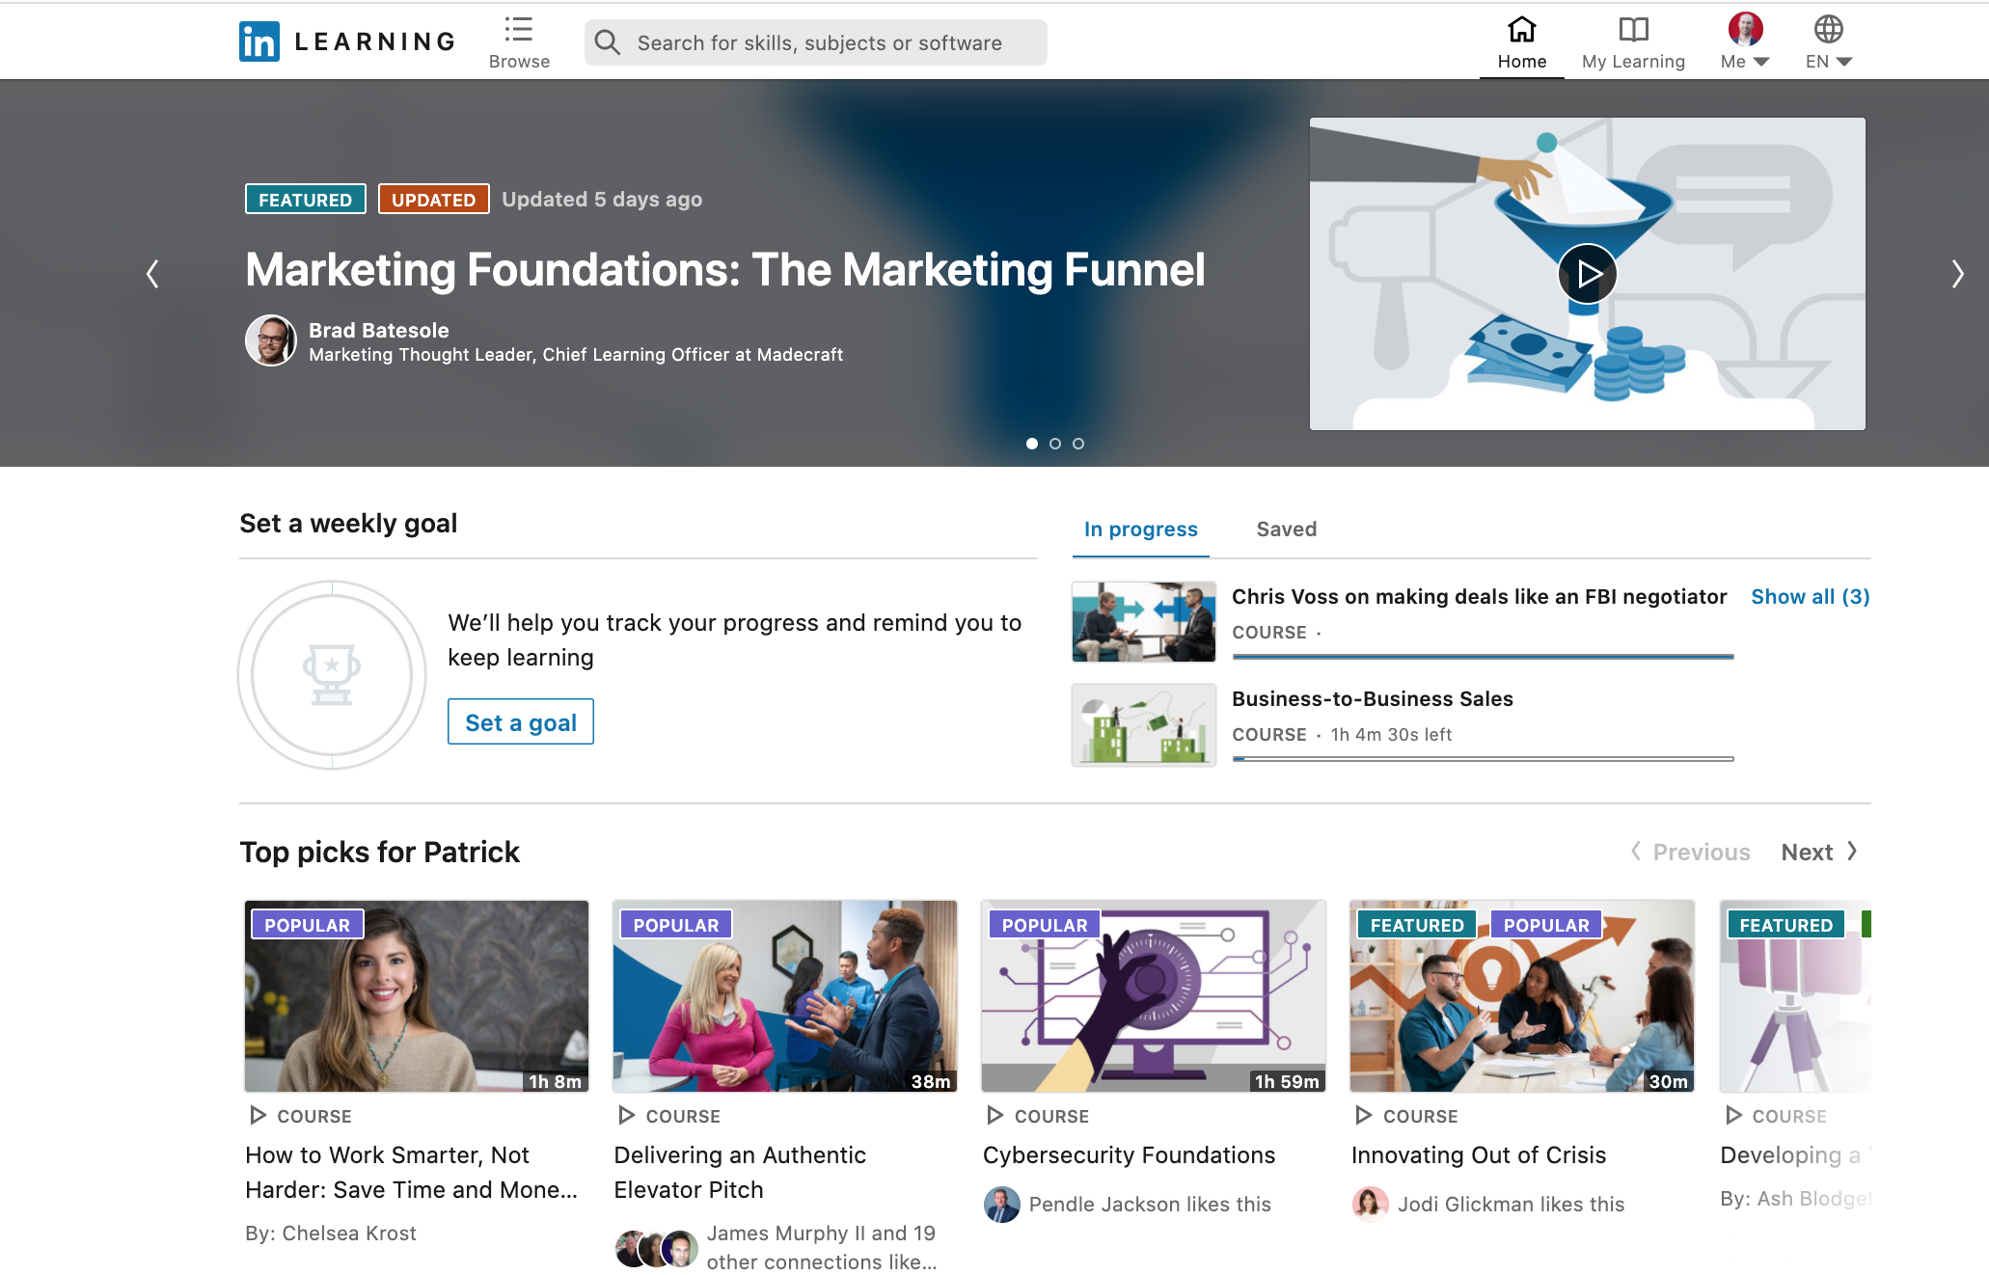Open the My Learning nav label
This screenshot has width=1989, height=1275.
(1633, 62)
